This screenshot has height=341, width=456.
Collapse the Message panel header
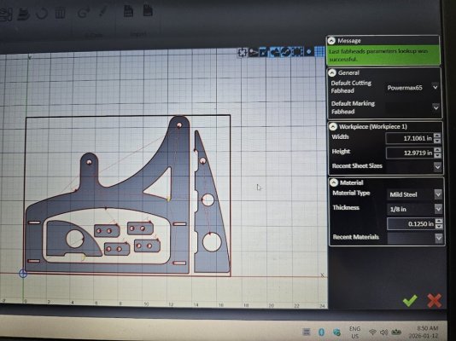(331, 41)
